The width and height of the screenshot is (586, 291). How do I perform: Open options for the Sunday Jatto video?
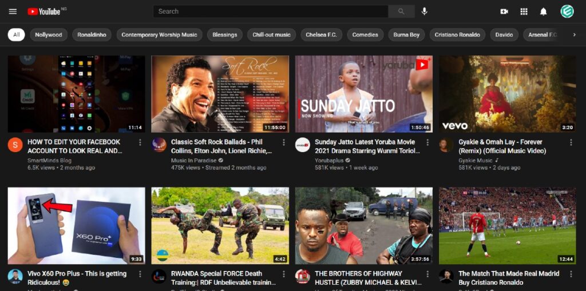pyautogui.click(x=427, y=142)
